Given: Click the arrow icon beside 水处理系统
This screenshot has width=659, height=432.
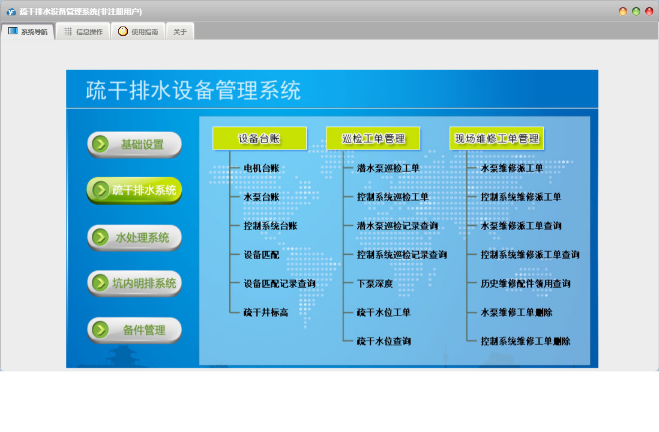Looking at the screenshot, I should pyautogui.click(x=100, y=237).
